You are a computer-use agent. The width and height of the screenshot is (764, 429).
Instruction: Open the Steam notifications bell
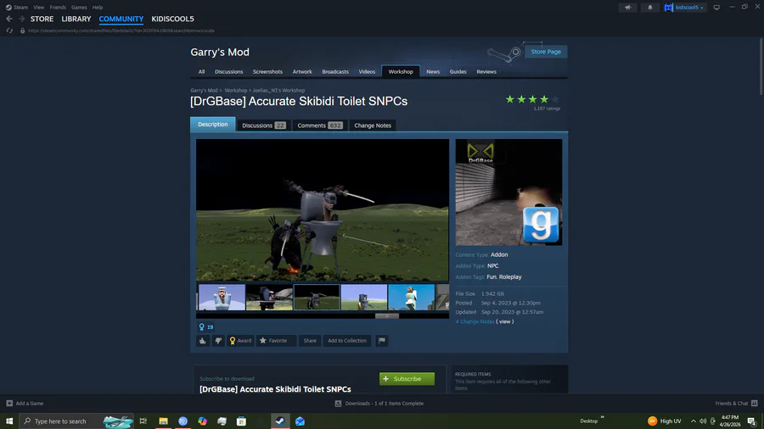coord(649,8)
